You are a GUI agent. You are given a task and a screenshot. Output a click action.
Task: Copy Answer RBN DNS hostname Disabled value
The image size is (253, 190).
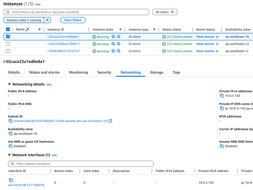pos(222,146)
